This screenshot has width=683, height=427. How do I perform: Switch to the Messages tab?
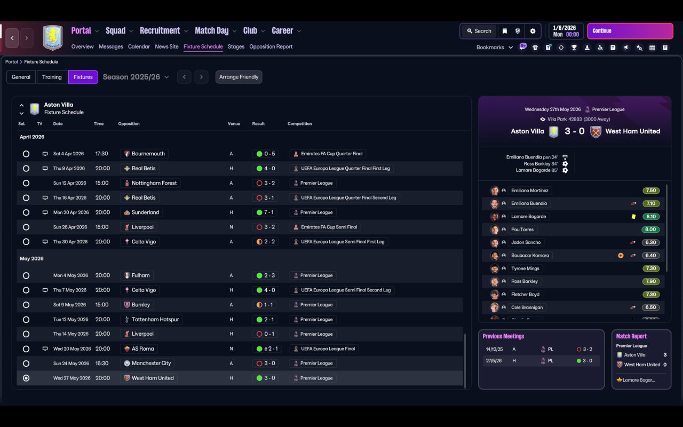[x=111, y=46]
